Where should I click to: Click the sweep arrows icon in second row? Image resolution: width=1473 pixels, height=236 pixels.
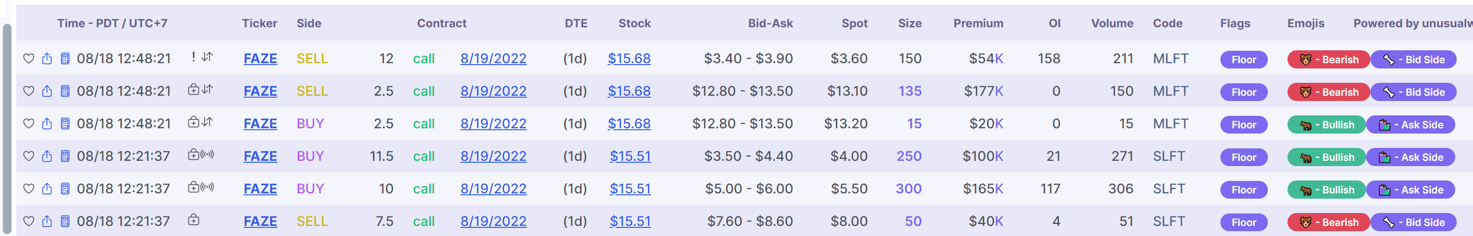click(x=208, y=89)
